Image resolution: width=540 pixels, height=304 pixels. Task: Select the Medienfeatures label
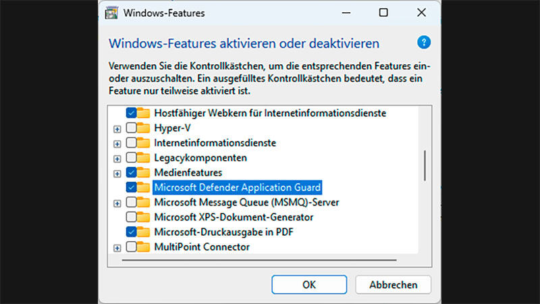click(x=188, y=172)
